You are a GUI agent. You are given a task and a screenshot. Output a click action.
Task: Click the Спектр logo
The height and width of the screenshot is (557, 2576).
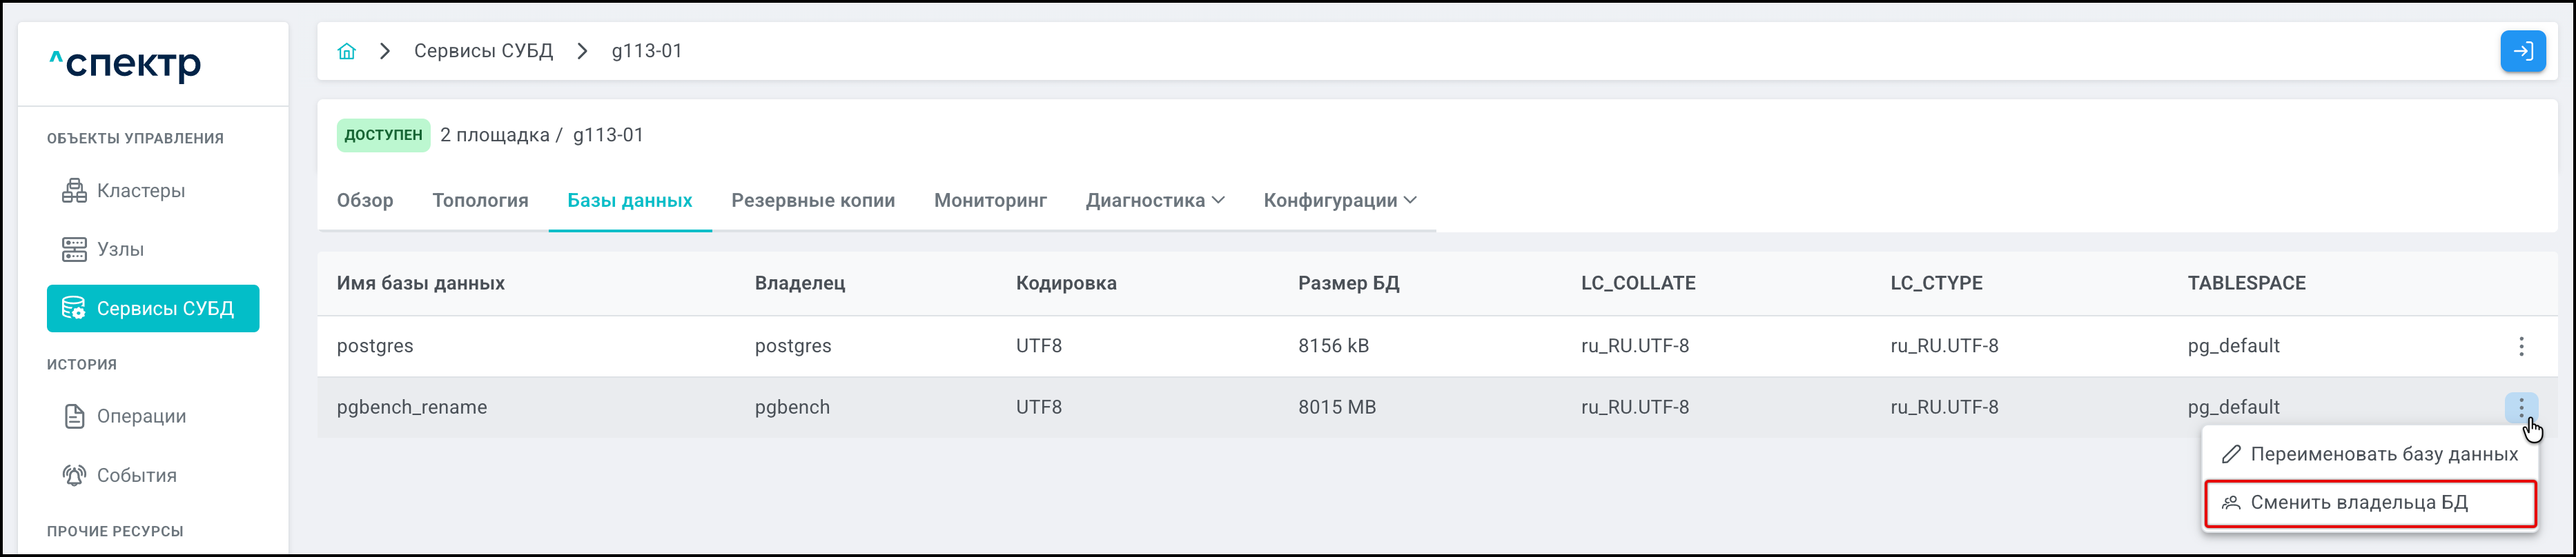pyautogui.click(x=126, y=64)
